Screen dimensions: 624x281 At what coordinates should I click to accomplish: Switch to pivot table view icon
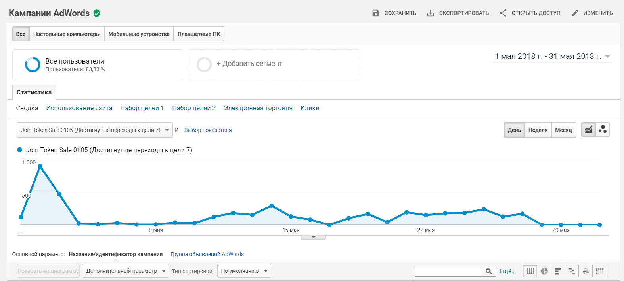point(600,271)
